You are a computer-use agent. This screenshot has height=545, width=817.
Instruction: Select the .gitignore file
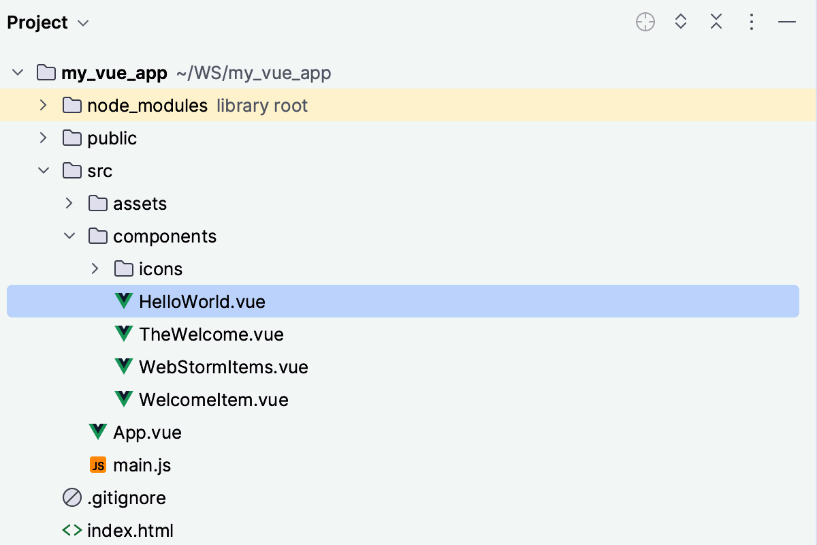127,498
